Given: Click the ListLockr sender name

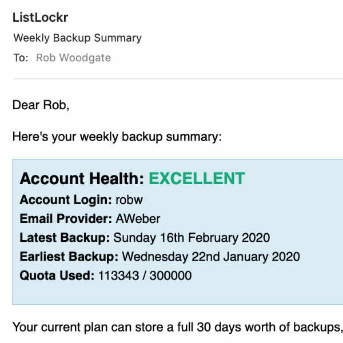Looking at the screenshot, I should tap(40, 17).
